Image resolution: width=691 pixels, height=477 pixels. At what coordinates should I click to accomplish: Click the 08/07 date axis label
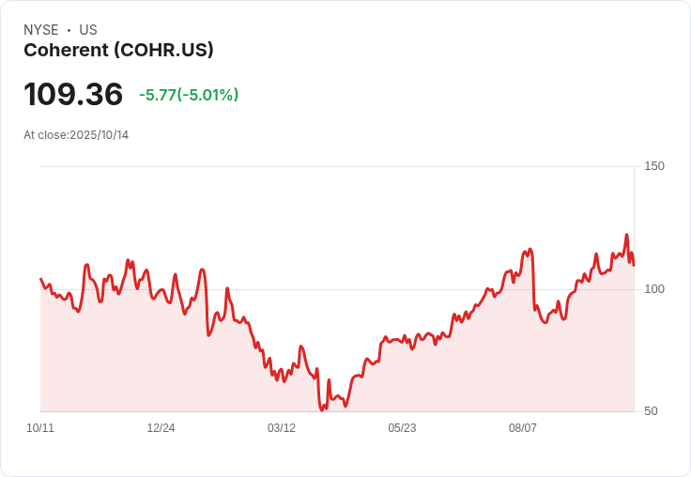pyautogui.click(x=523, y=428)
